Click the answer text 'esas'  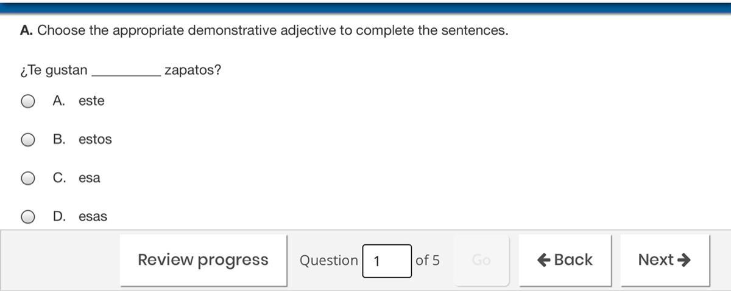click(x=93, y=216)
